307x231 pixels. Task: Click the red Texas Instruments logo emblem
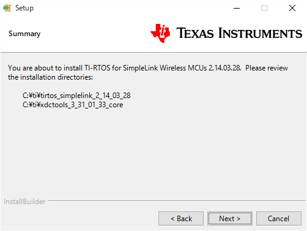click(160, 33)
